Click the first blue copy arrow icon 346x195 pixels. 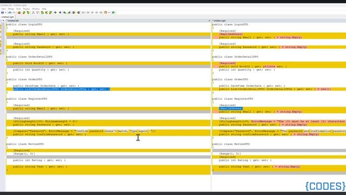(56, 12)
